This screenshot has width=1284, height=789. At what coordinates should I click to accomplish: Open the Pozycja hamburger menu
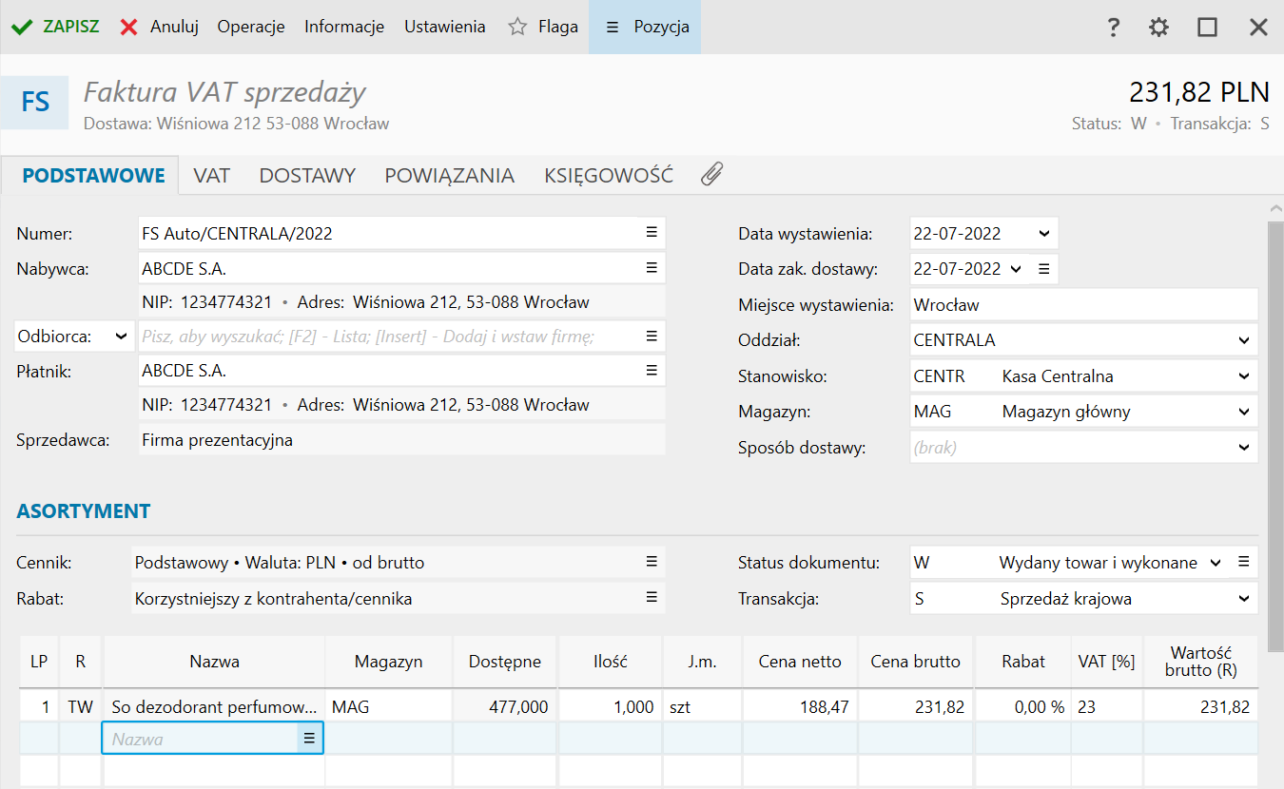[613, 27]
